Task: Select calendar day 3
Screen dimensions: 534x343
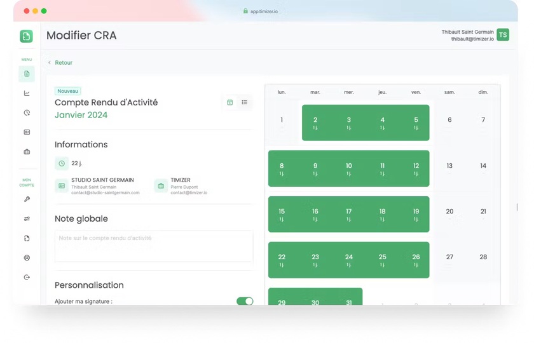Action: coord(349,123)
